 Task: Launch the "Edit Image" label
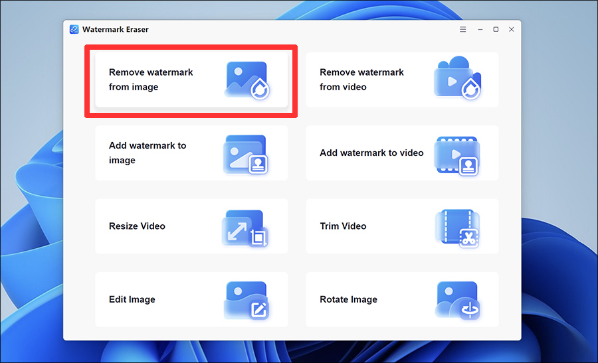[x=132, y=299]
